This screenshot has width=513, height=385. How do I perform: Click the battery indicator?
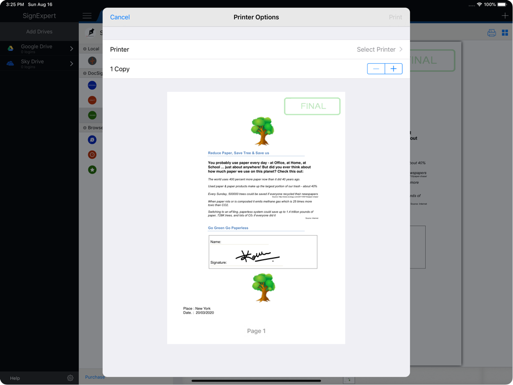502,5
